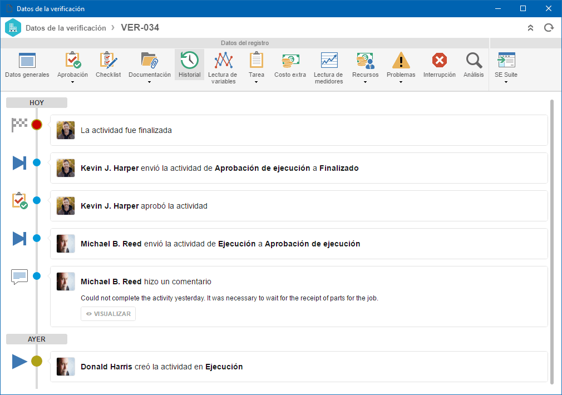Click the VISUALIZAR comment button
The width and height of the screenshot is (562, 395).
click(109, 314)
